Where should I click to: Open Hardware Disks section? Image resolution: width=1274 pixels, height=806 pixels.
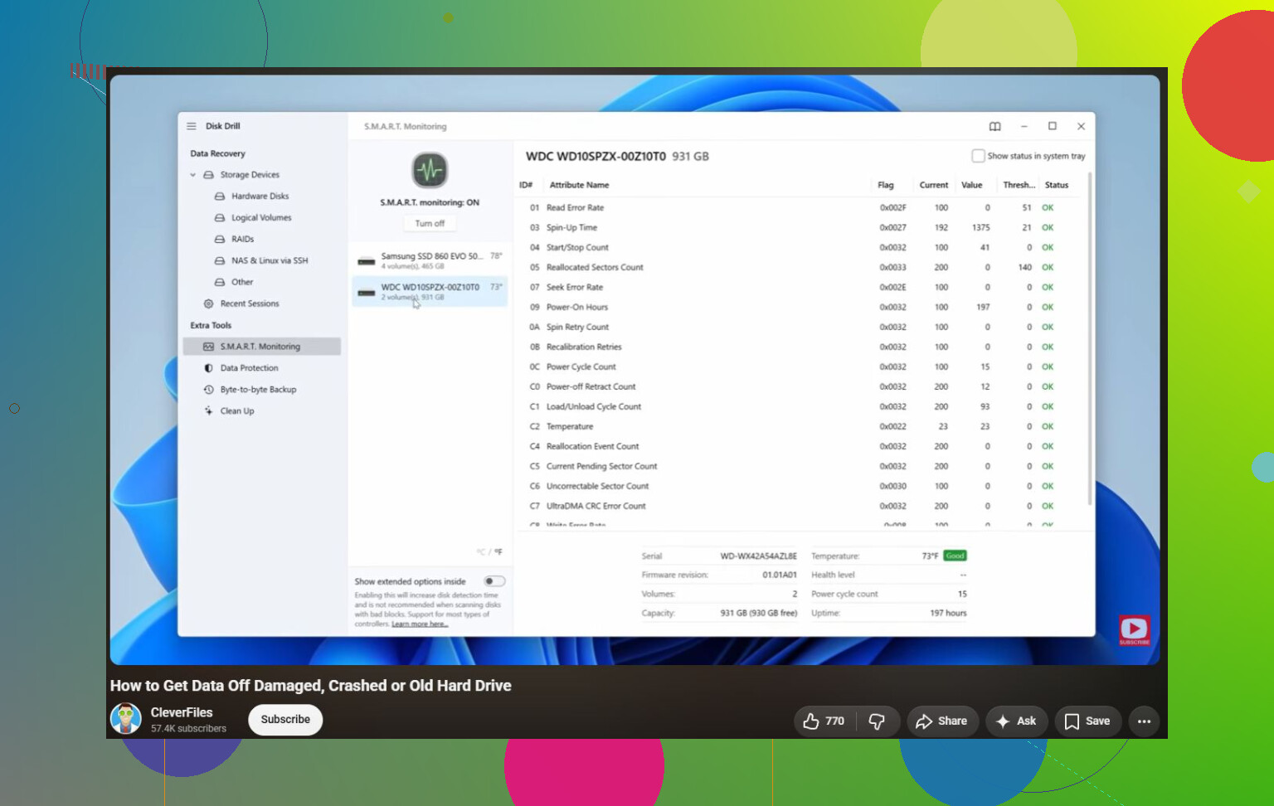point(260,197)
